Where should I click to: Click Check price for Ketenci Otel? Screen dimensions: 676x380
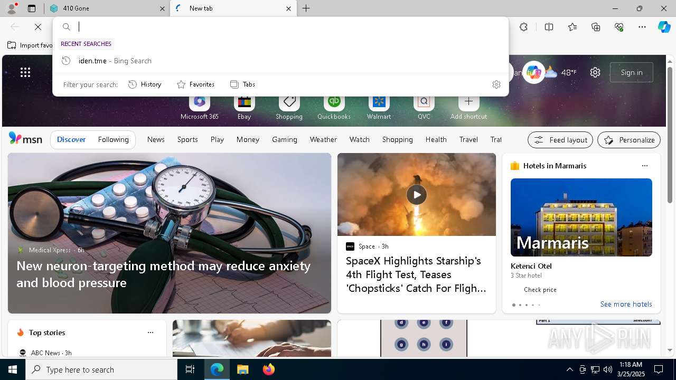coord(540,290)
